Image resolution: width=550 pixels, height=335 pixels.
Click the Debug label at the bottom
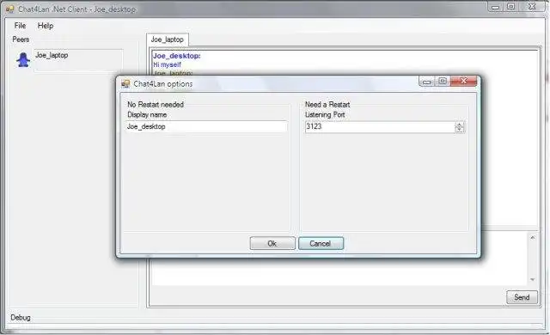click(x=21, y=318)
